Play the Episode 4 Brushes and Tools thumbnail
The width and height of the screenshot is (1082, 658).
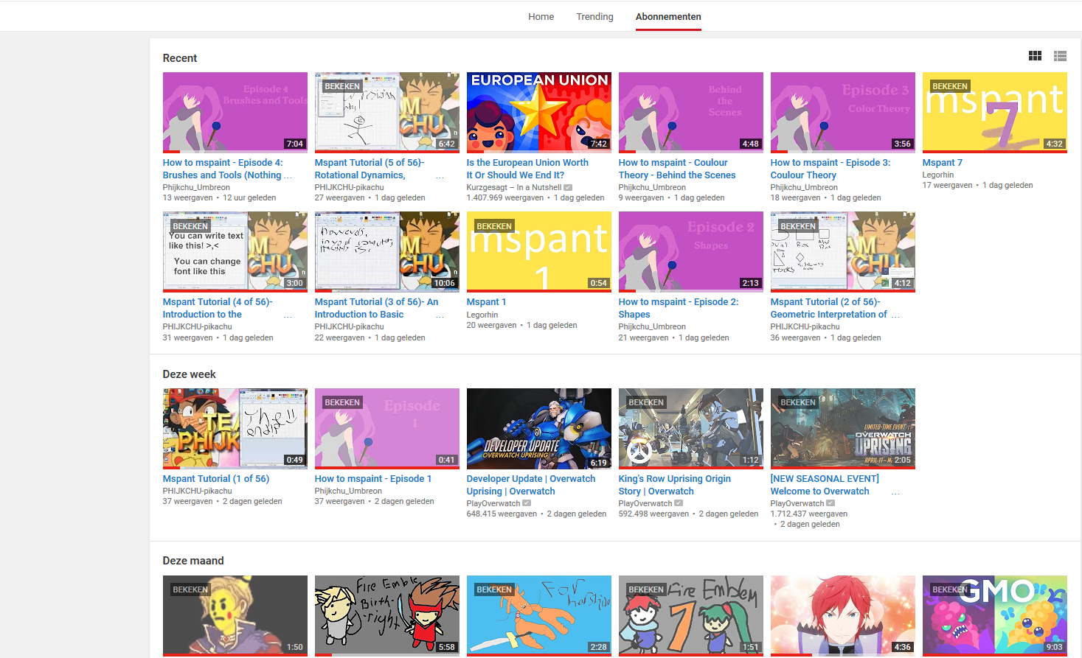235,112
